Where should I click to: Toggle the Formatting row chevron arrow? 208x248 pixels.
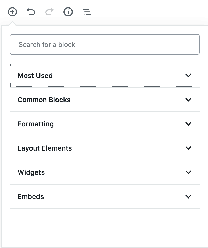pos(188,124)
